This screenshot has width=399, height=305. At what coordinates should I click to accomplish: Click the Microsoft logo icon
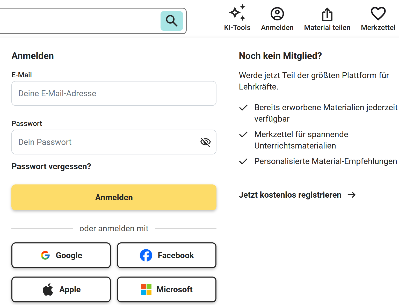coord(146,289)
